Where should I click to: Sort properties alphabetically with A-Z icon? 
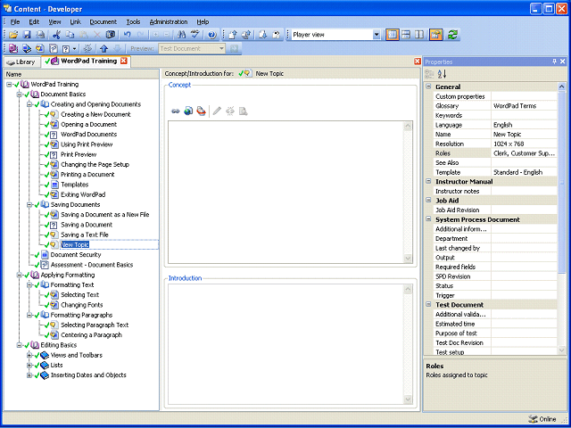[443, 74]
